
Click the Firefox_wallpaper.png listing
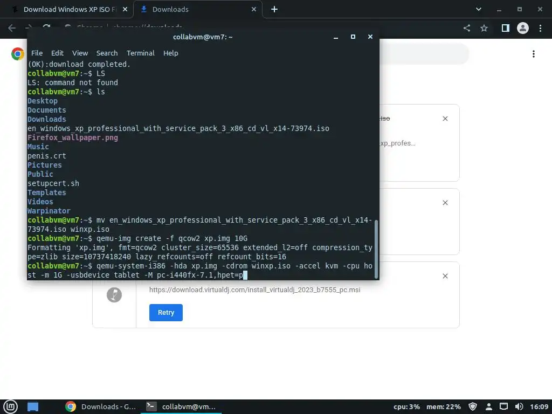[73, 137]
